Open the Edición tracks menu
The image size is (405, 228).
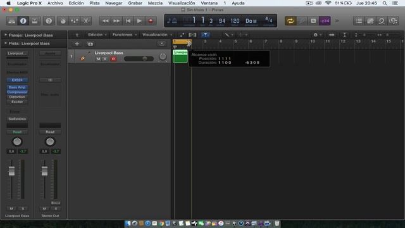coord(97,35)
